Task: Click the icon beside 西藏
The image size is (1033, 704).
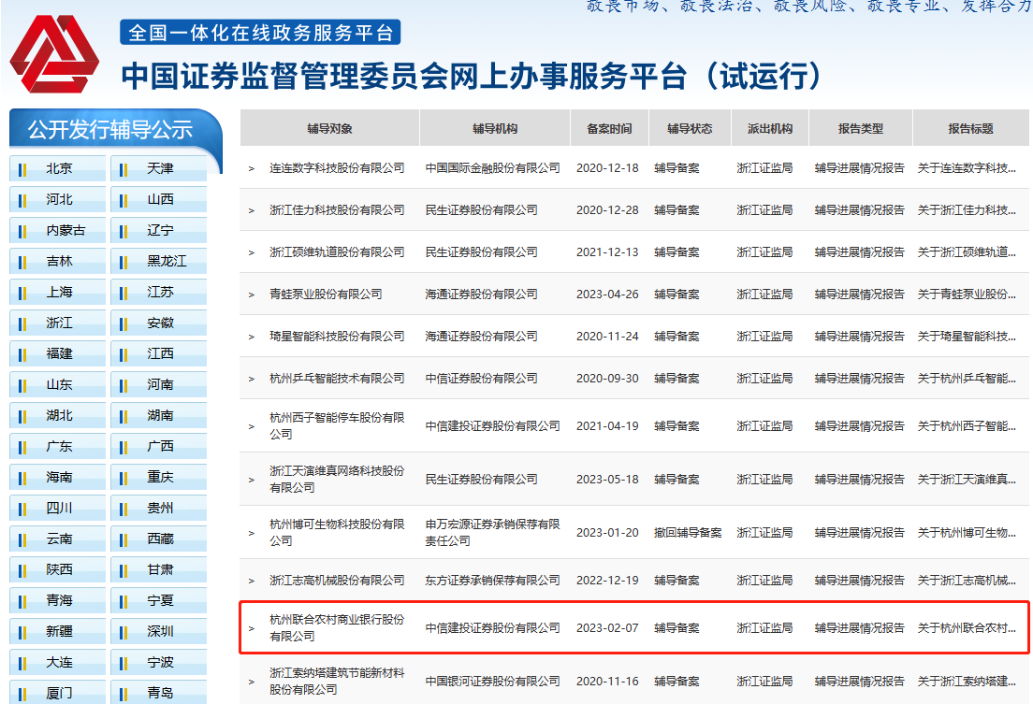Action: pos(124,539)
